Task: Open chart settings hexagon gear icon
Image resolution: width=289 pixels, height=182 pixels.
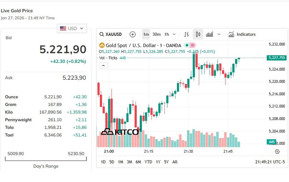Action: [x=278, y=152]
